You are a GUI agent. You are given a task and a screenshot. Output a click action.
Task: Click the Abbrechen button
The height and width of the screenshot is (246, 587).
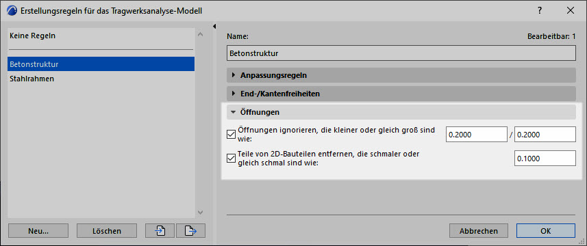(x=479, y=231)
